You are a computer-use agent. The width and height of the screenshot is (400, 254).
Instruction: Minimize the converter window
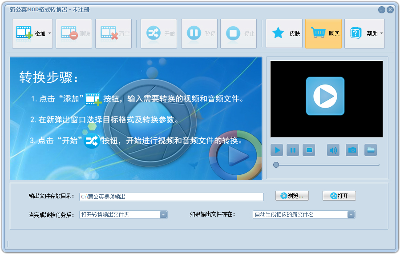(382, 10)
